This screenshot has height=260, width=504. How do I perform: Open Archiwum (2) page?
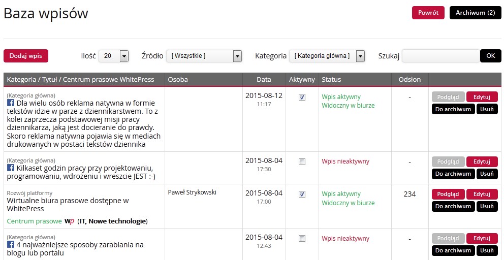tap(475, 13)
